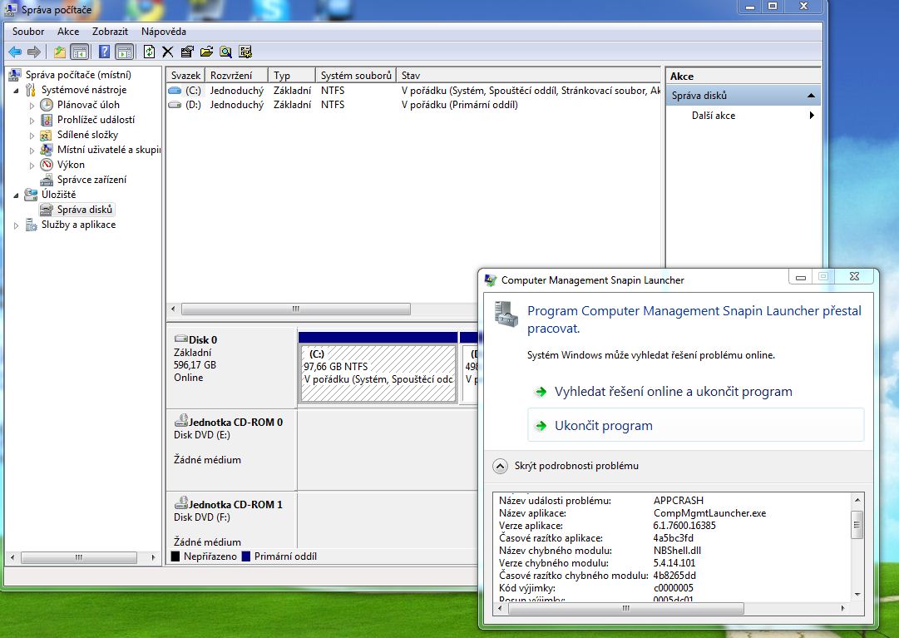Click the clock icon of Plánovač úloh
The image size is (899, 638).
pyautogui.click(x=47, y=105)
